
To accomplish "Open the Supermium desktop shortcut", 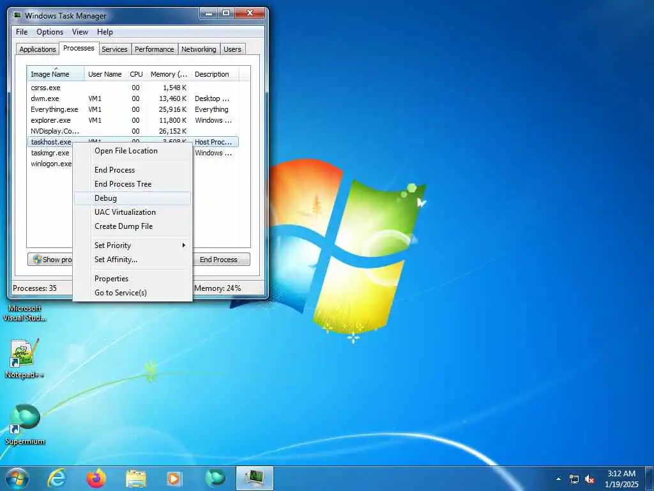I will [x=25, y=425].
